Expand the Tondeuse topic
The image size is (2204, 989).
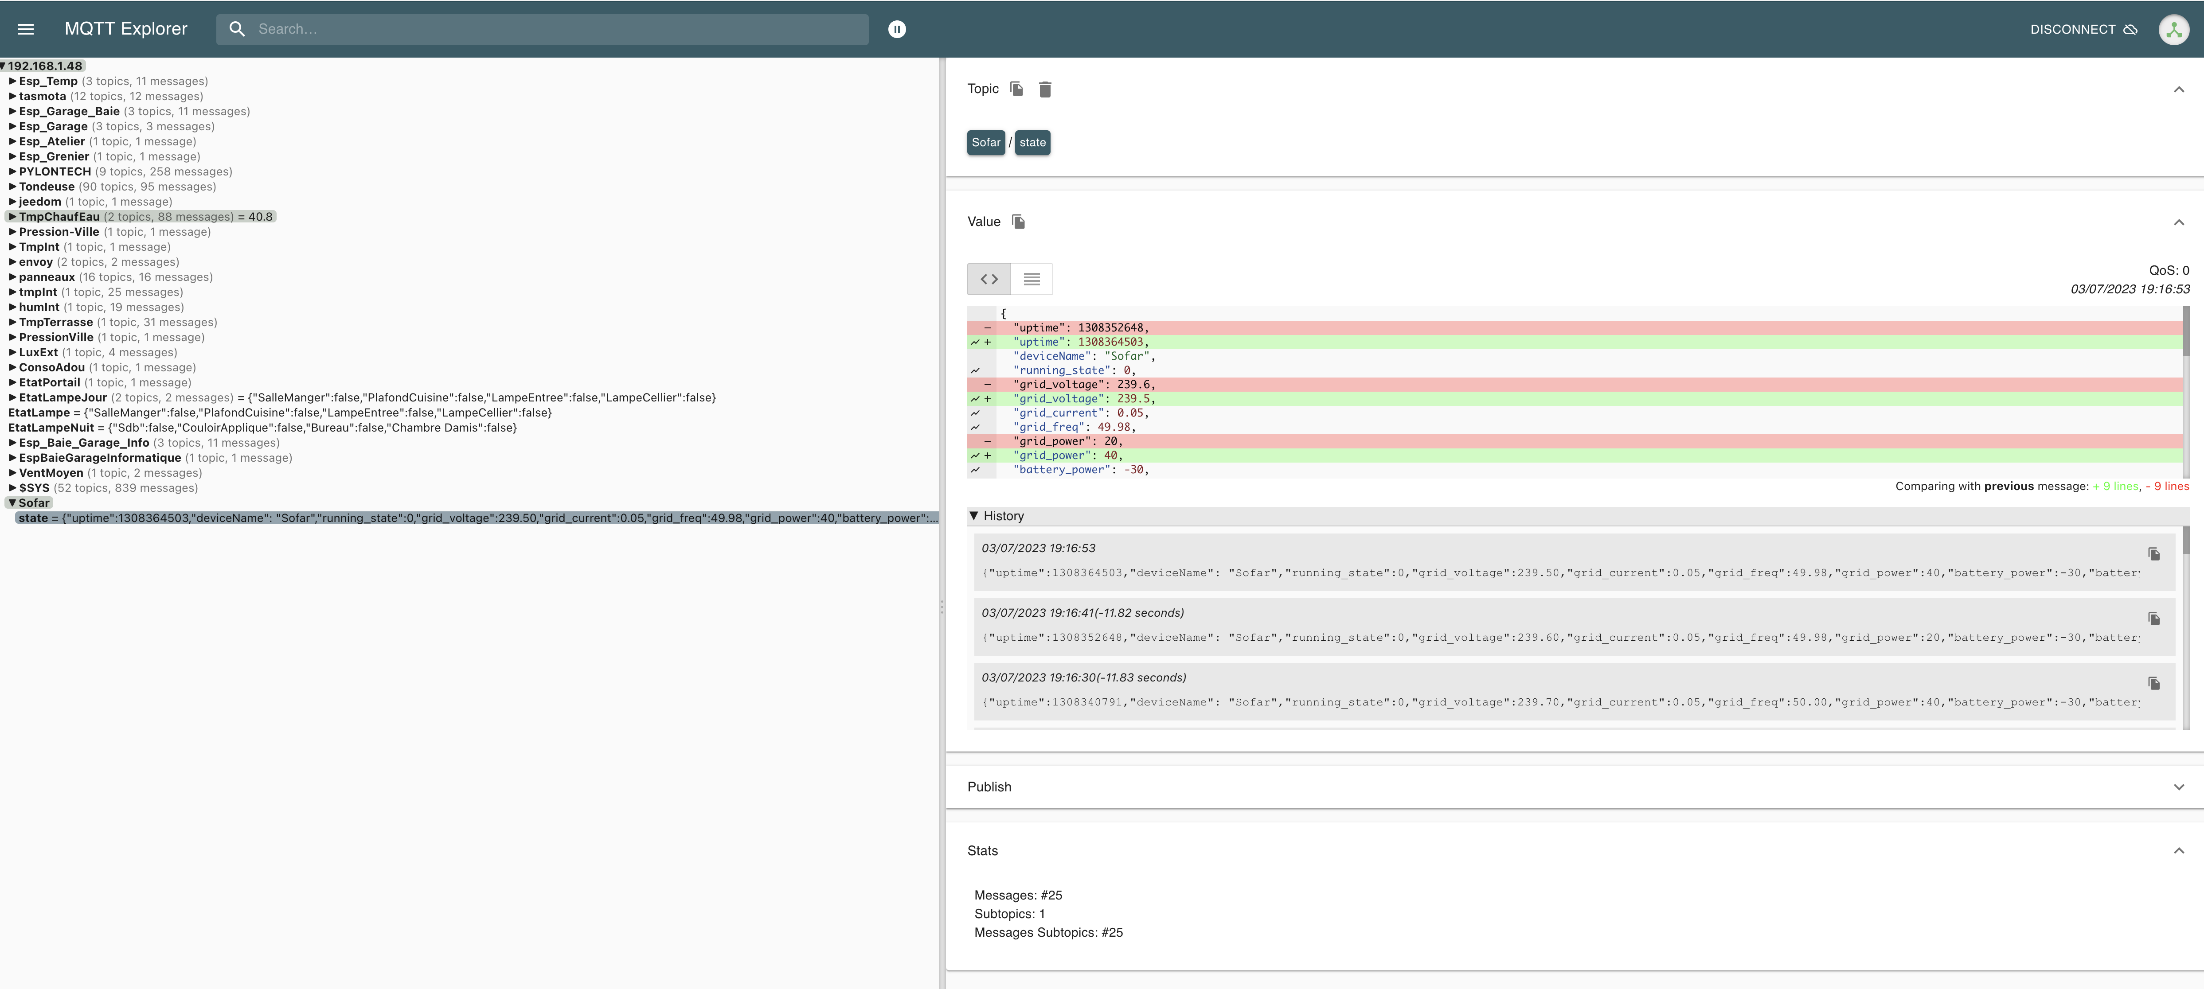(13, 187)
